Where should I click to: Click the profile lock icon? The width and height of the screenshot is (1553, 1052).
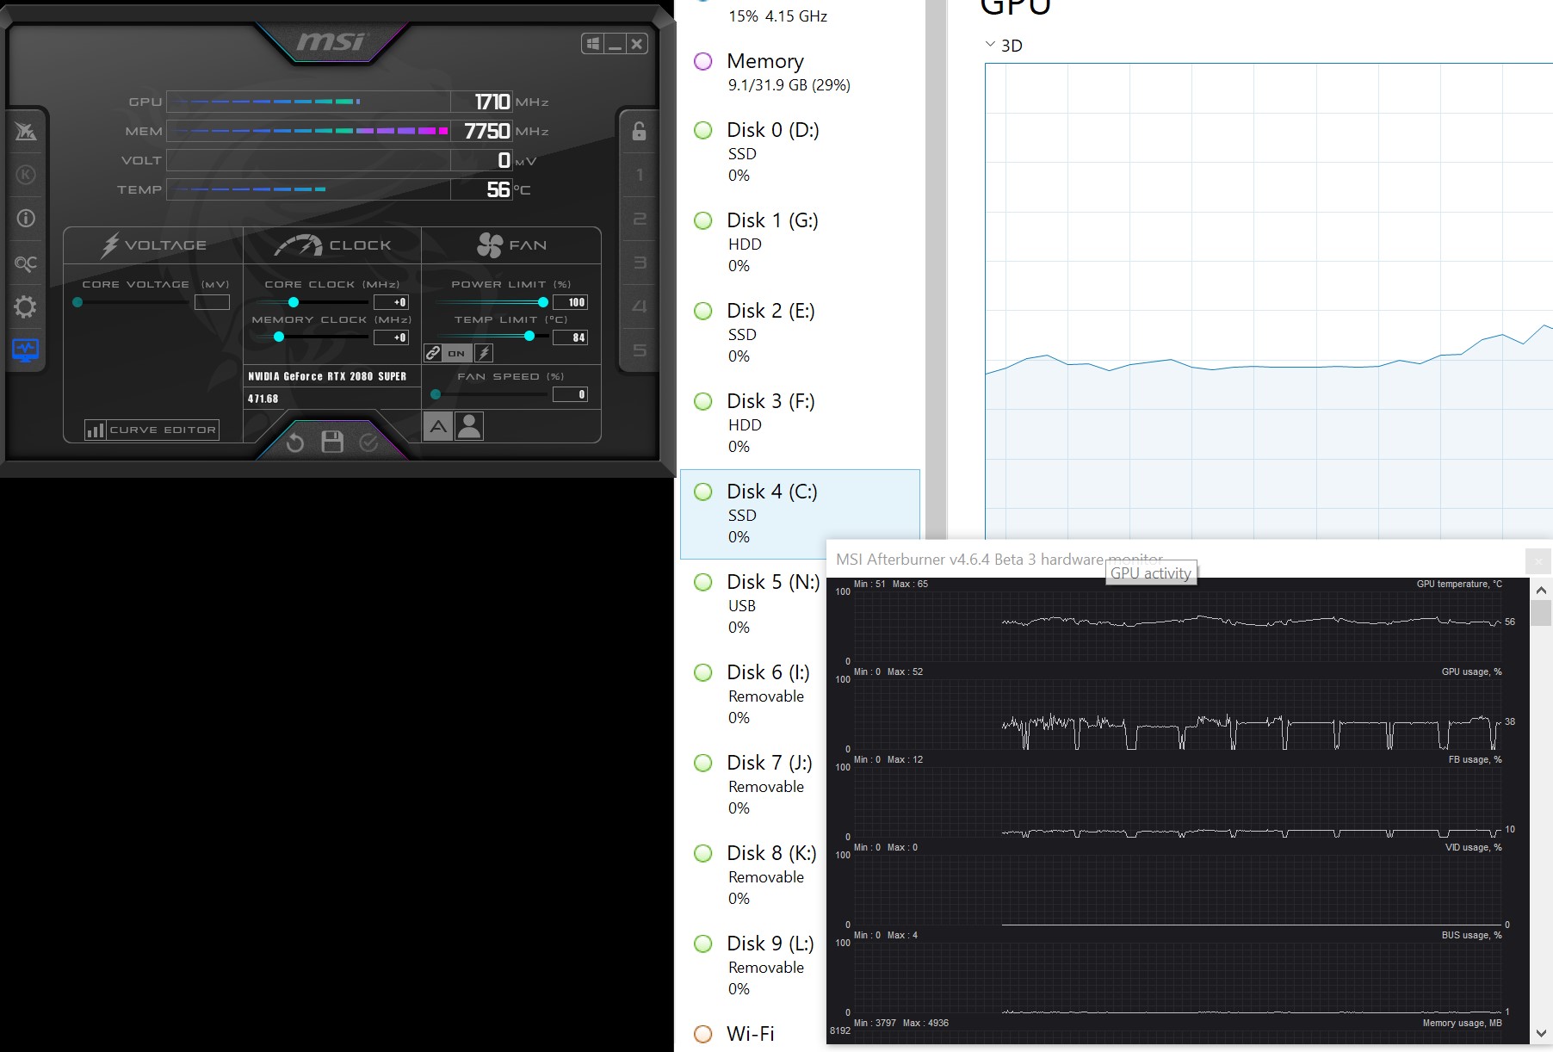[638, 131]
